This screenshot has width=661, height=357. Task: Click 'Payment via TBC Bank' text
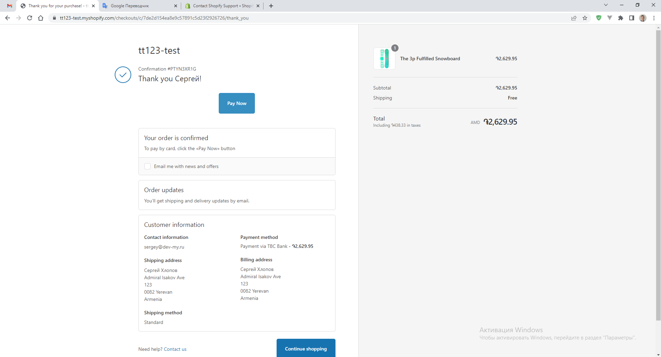click(x=264, y=246)
